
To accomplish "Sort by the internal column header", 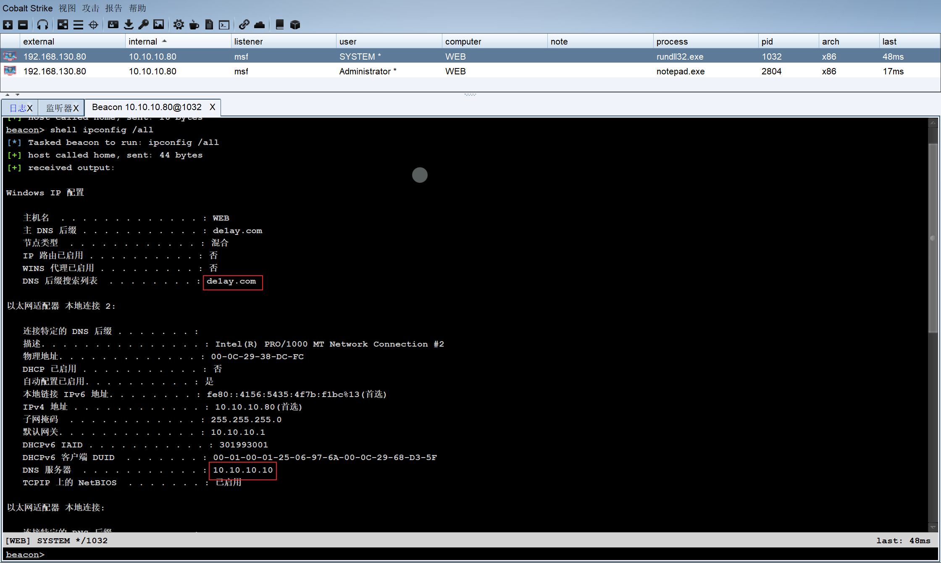I will [178, 41].
